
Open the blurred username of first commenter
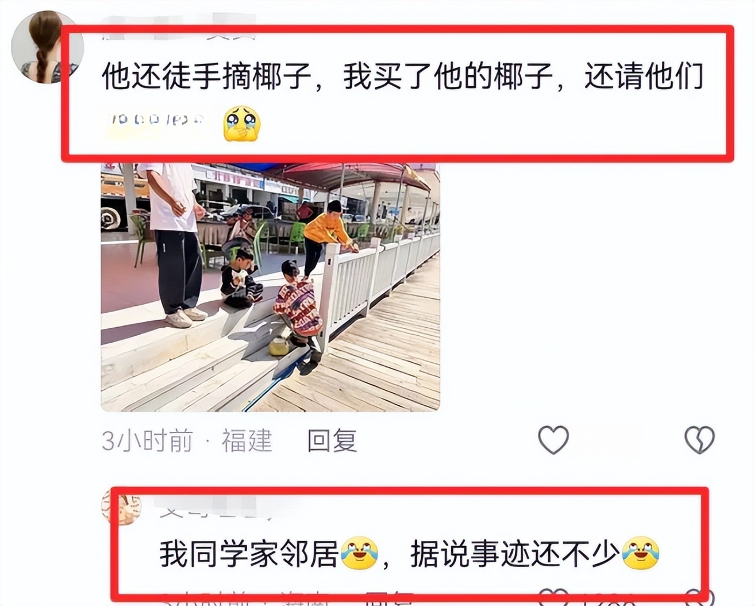click(x=178, y=30)
